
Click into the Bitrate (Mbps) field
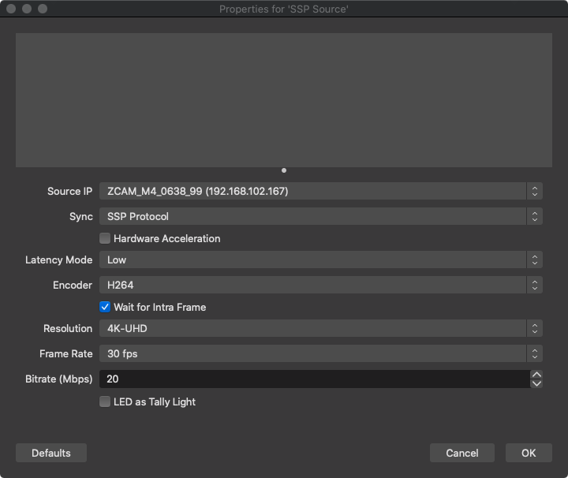point(314,379)
